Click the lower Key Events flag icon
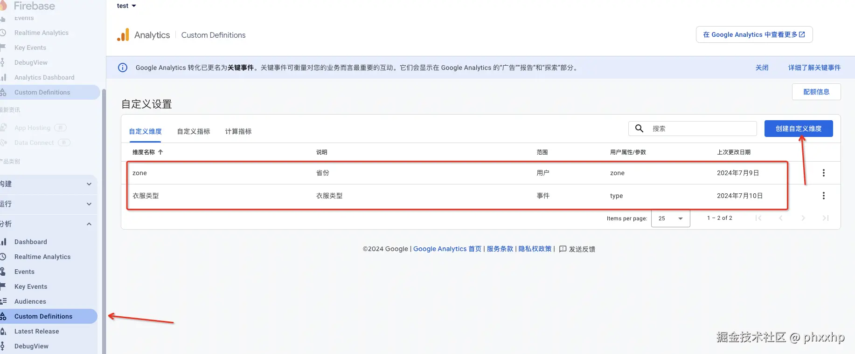The height and width of the screenshot is (354, 855). point(3,286)
